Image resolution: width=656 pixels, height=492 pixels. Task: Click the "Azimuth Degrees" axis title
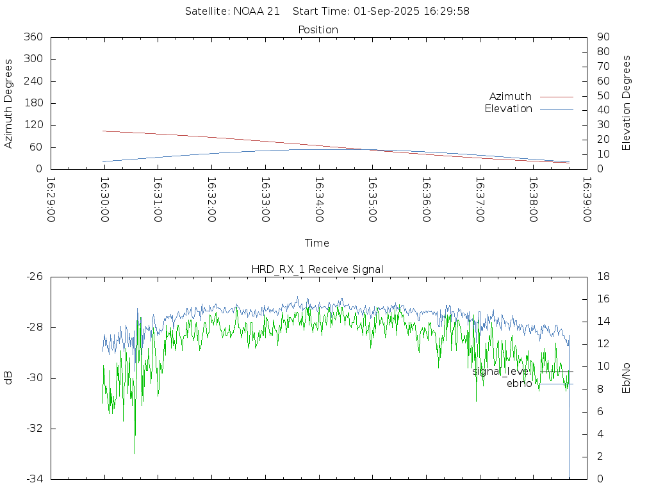[8, 104]
